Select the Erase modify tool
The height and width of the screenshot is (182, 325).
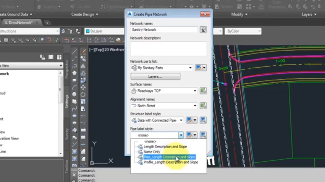pyautogui.click(x=83, y=52)
